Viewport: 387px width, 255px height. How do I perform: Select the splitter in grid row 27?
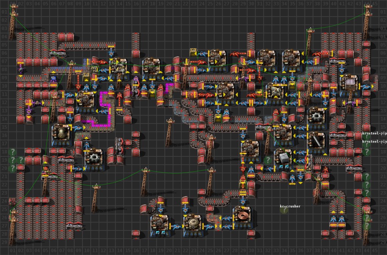(x=74, y=226)
